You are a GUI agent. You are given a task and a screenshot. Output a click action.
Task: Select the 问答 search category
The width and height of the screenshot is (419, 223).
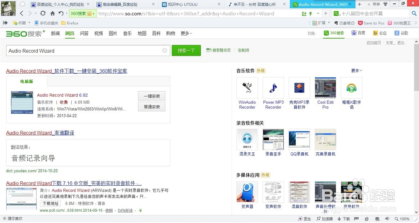84,33
